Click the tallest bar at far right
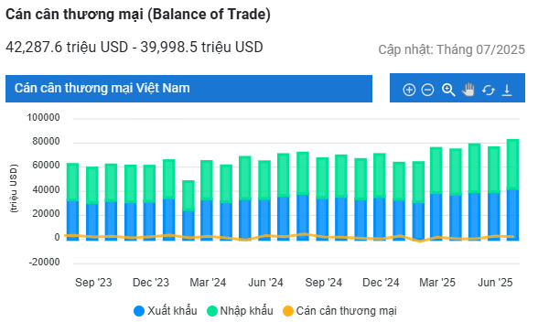 pyautogui.click(x=512, y=189)
